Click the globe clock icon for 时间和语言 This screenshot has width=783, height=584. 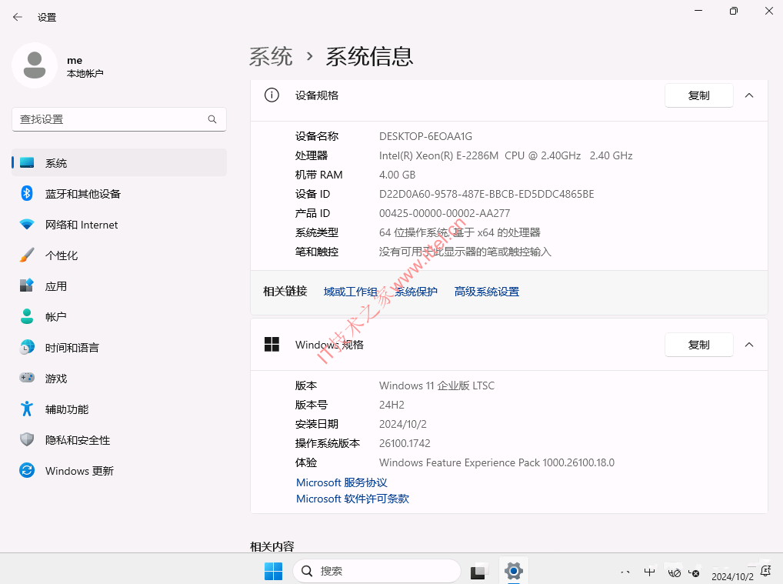(27, 347)
